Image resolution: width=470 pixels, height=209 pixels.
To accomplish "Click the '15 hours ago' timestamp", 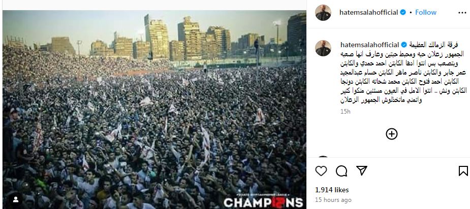I will (333, 200).
